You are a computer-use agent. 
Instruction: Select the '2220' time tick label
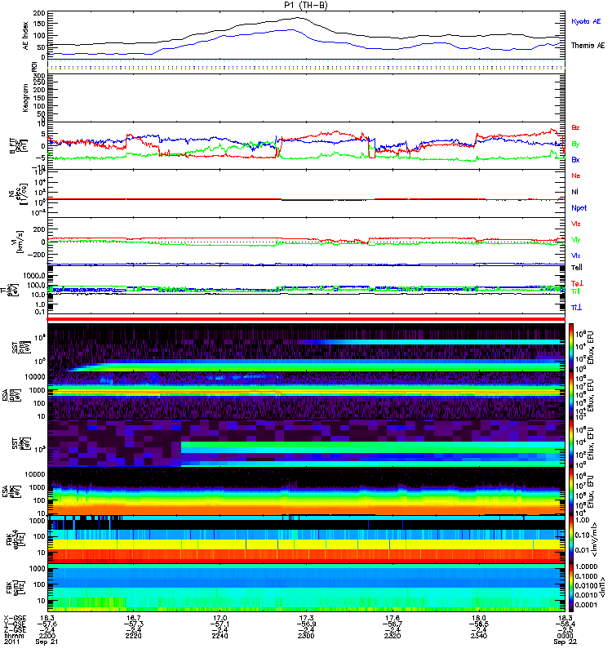click(133, 636)
